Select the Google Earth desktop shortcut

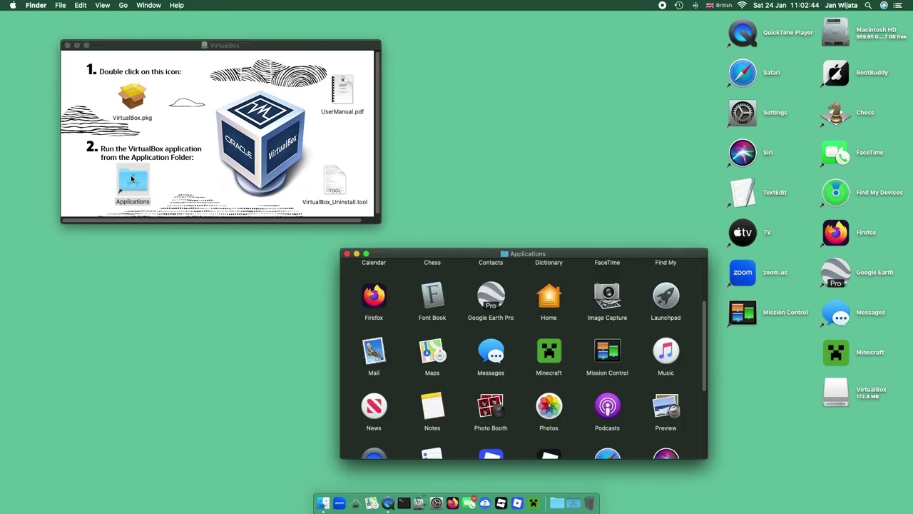[x=836, y=273]
